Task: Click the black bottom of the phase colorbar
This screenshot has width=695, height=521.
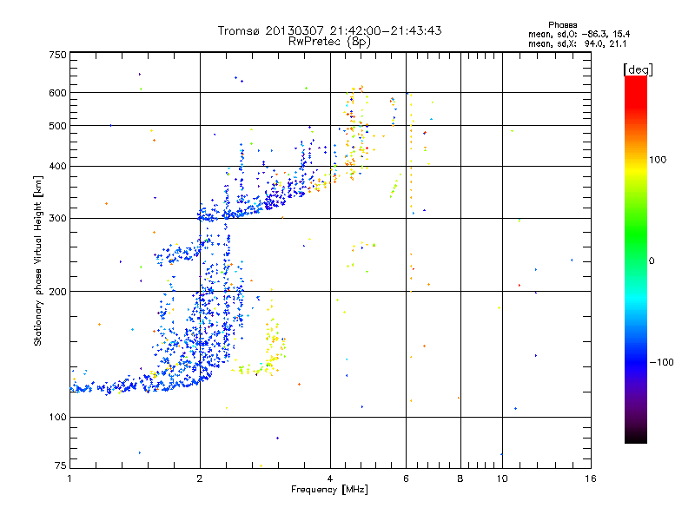Action: click(636, 435)
